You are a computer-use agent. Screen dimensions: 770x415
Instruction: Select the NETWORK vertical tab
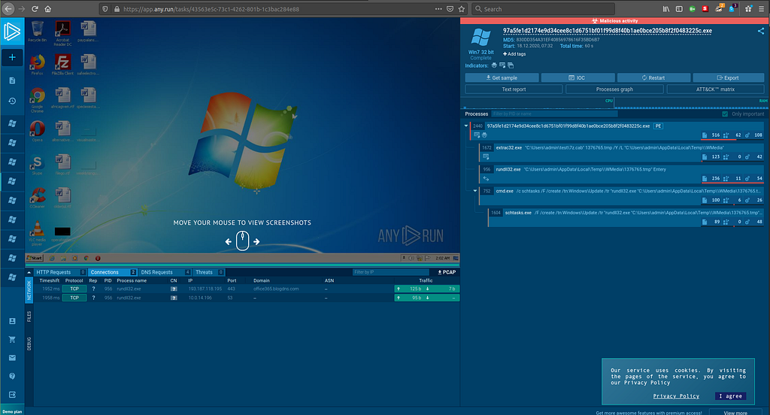pos(29,289)
